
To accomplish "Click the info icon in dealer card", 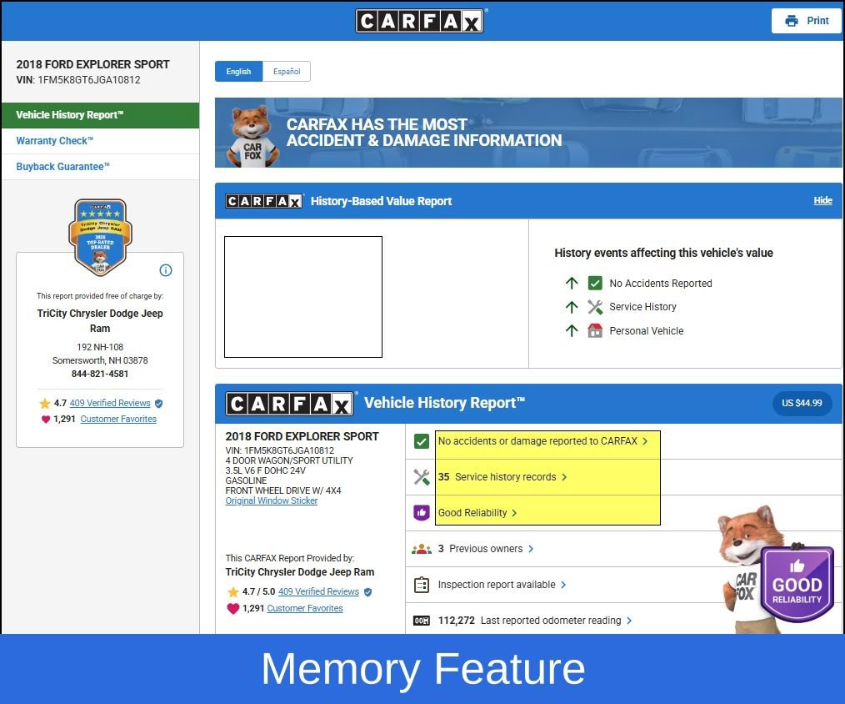I will [x=165, y=270].
